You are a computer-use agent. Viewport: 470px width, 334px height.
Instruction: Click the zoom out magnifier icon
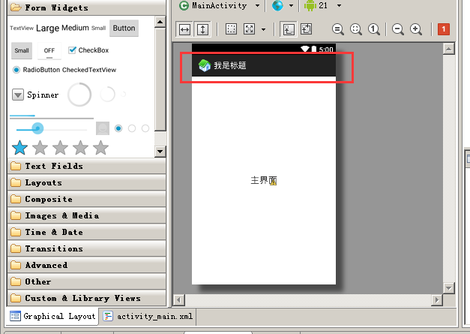coord(397,29)
